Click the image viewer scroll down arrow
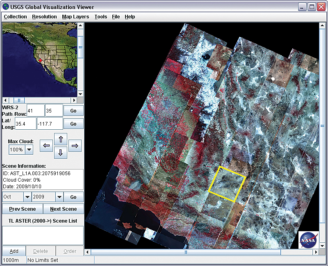The image size is (328, 266). (322, 246)
